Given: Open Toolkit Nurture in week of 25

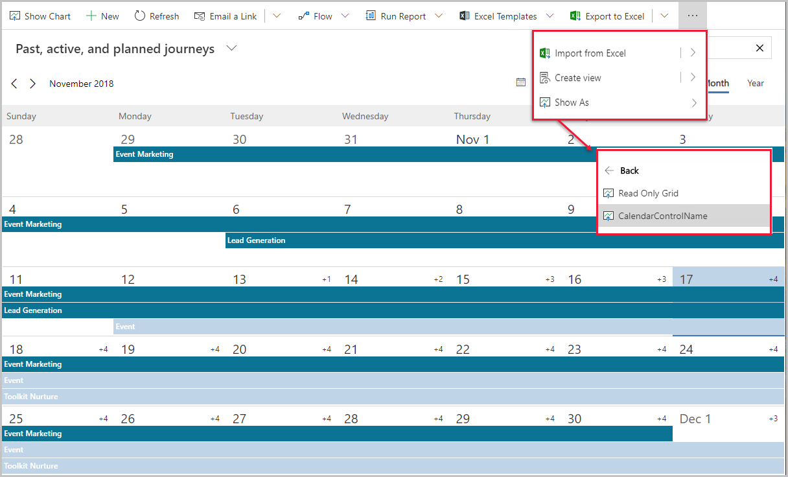Looking at the screenshot, I should (393, 466).
